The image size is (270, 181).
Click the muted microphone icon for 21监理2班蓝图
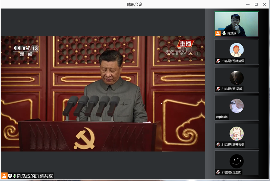218,172
